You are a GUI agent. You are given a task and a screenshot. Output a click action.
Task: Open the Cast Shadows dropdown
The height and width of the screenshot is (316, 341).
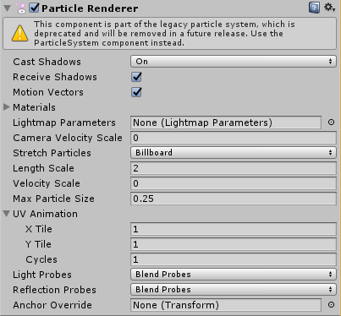[234, 62]
